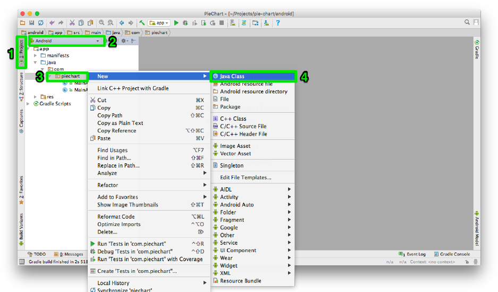Click the Search Everywhere magnifier icon
Viewport: 498px width, 292px height.
tap(467, 22)
